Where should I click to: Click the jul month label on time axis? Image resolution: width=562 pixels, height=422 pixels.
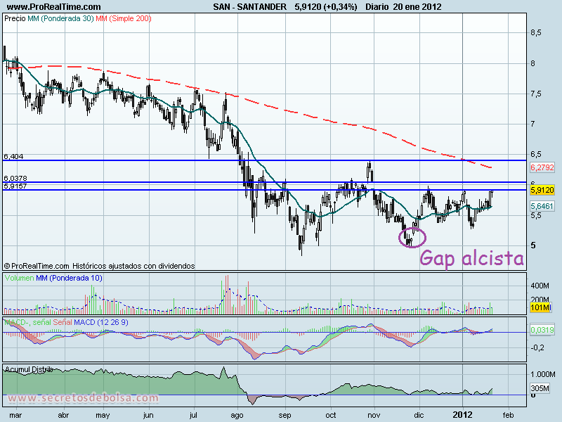tap(193, 415)
